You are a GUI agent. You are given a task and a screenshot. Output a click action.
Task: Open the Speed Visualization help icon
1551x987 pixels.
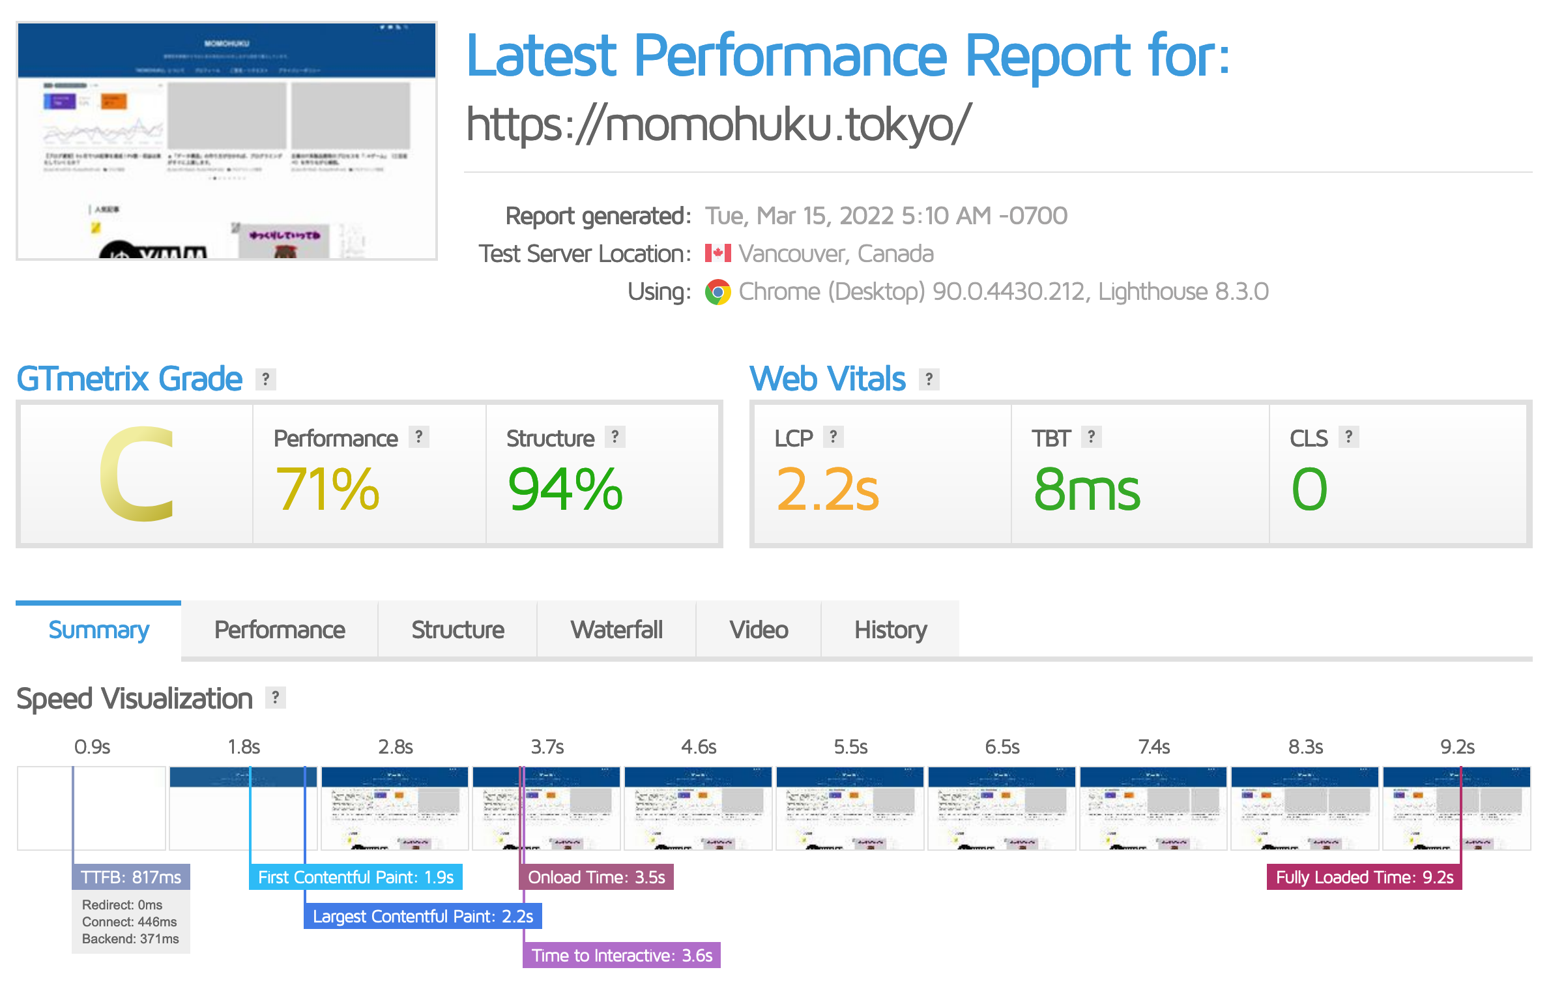coord(276,698)
